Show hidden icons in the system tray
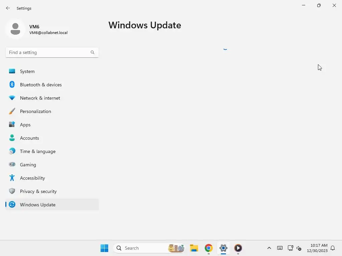Viewport: 342px width, 256px height. [269, 248]
